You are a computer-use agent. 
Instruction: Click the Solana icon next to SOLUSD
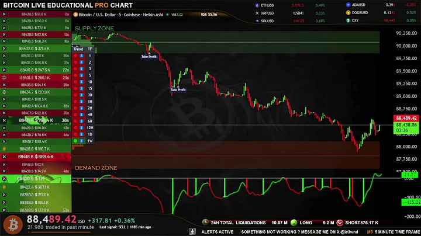(257, 21)
